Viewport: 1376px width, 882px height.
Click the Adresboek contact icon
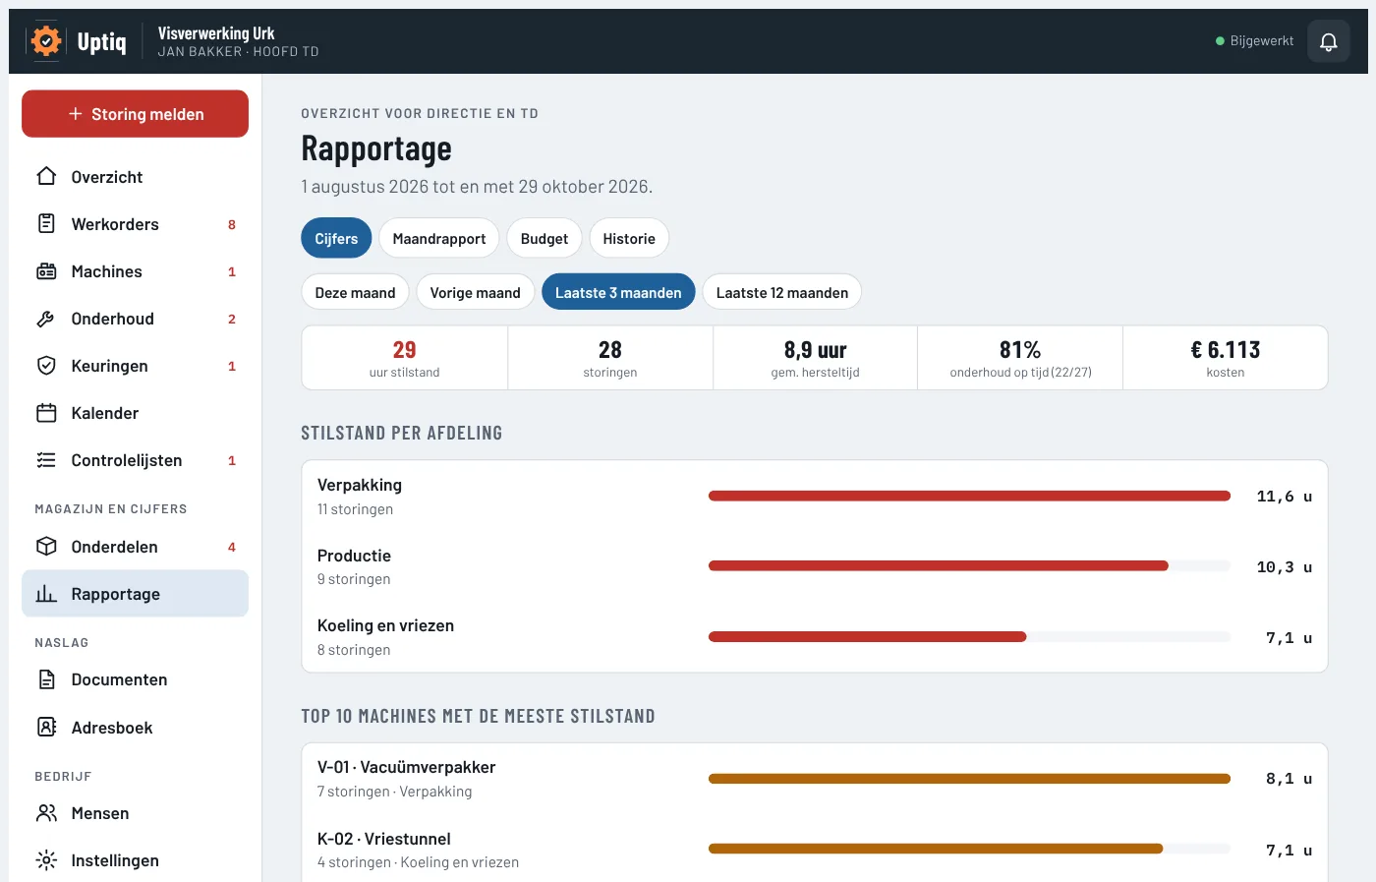(46, 728)
